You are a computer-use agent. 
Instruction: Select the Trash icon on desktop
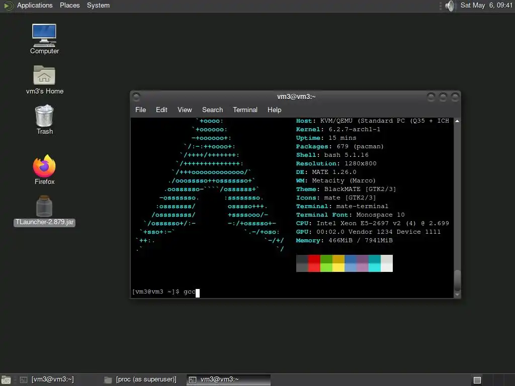coord(44,120)
